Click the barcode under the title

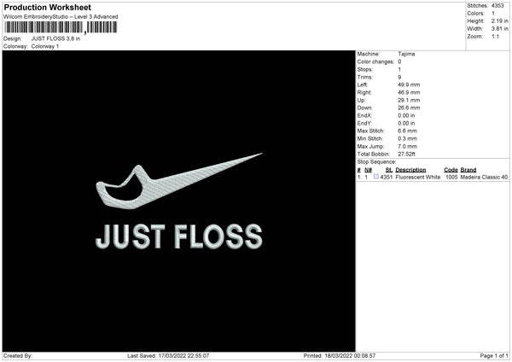[61, 27]
